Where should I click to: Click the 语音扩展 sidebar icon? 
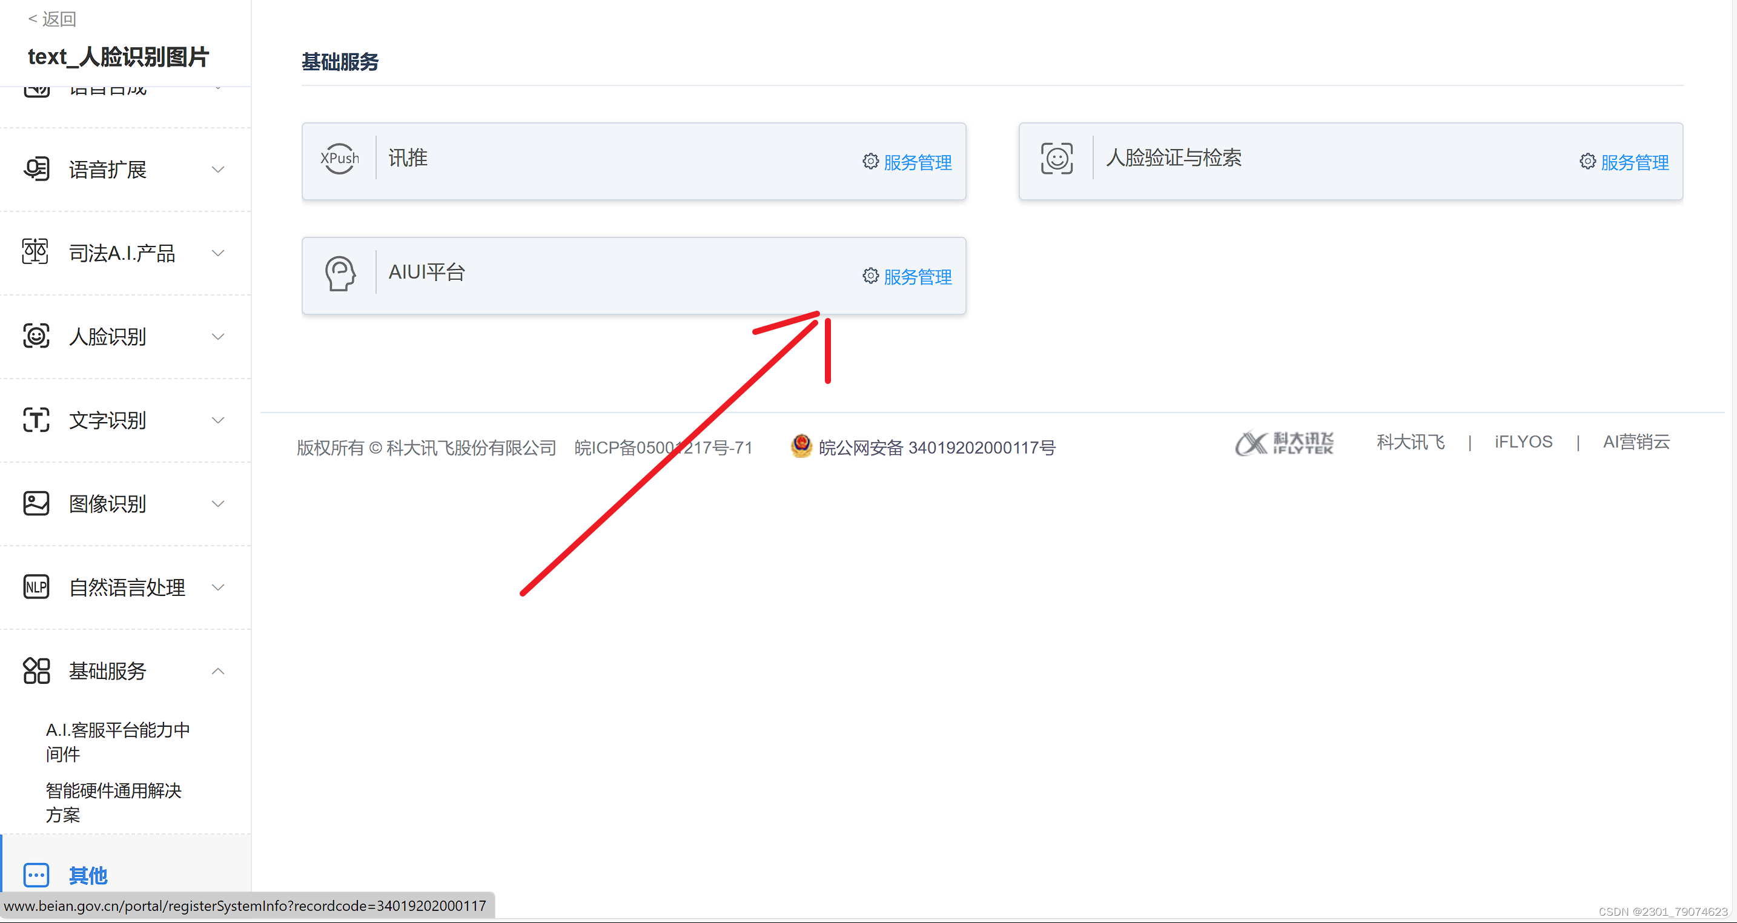36,168
